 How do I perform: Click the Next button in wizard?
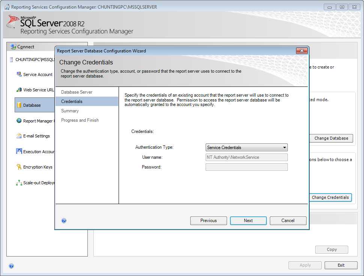[248, 221]
